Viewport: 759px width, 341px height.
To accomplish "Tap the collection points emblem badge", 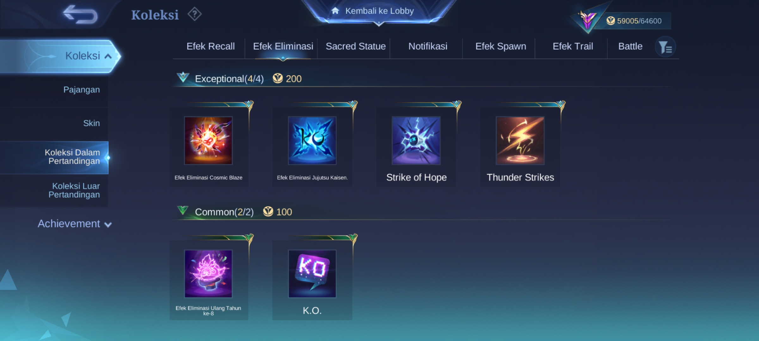I will [588, 20].
